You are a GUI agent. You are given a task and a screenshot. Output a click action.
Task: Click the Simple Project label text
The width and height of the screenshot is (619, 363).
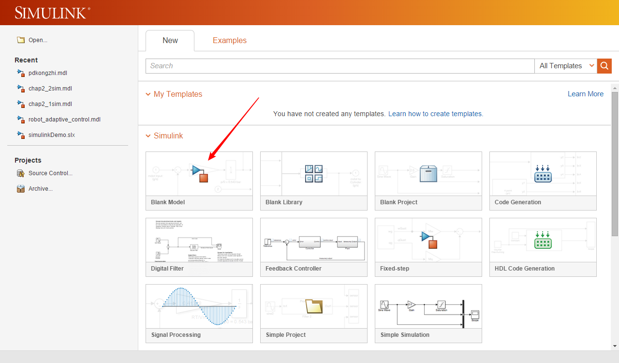(x=286, y=335)
